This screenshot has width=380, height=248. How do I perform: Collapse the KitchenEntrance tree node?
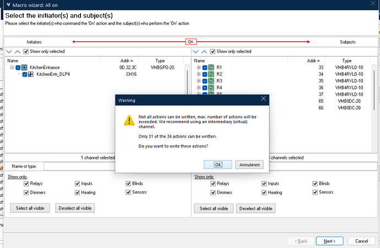(x=12, y=67)
